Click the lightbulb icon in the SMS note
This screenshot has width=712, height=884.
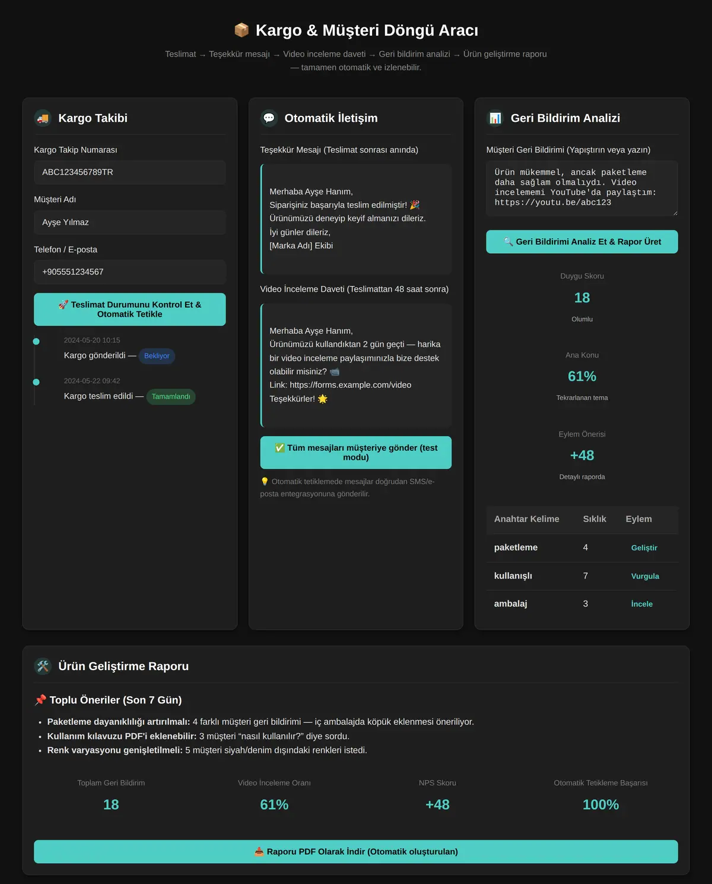click(x=265, y=481)
